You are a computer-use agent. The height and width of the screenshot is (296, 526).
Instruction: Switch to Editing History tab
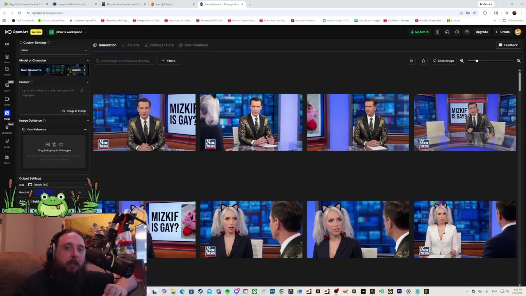pos(159,45)
